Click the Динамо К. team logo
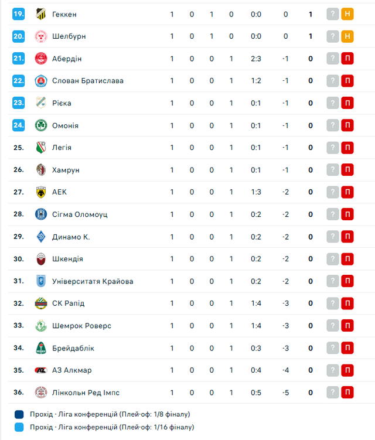The image size is (375, 440). [40, 237]
